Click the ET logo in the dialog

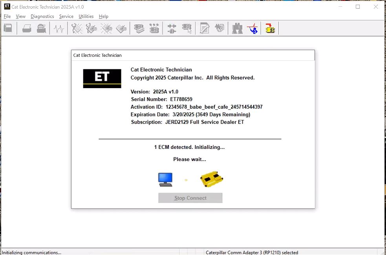102,79
